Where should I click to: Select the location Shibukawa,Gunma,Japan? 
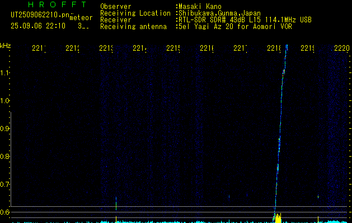point(219,13)
